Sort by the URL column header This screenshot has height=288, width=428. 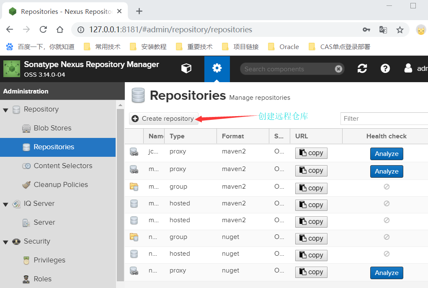[x=316, y=136]
